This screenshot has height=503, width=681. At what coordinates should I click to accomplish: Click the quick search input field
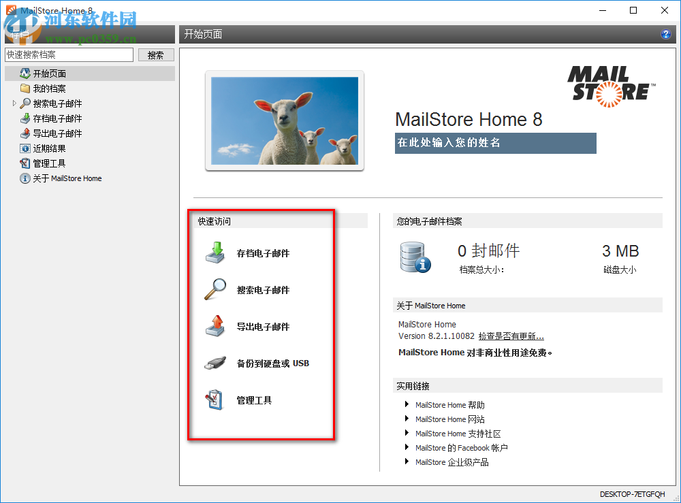tap(68, 54)
